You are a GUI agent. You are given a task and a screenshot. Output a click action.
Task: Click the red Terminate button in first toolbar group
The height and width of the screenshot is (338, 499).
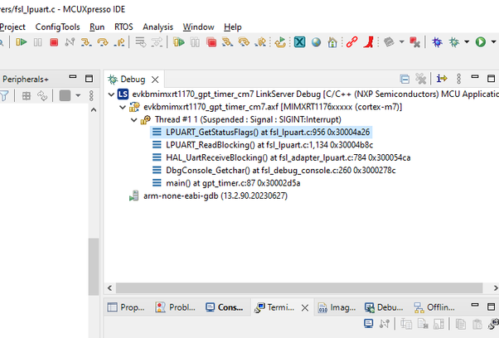pos(54,42)
